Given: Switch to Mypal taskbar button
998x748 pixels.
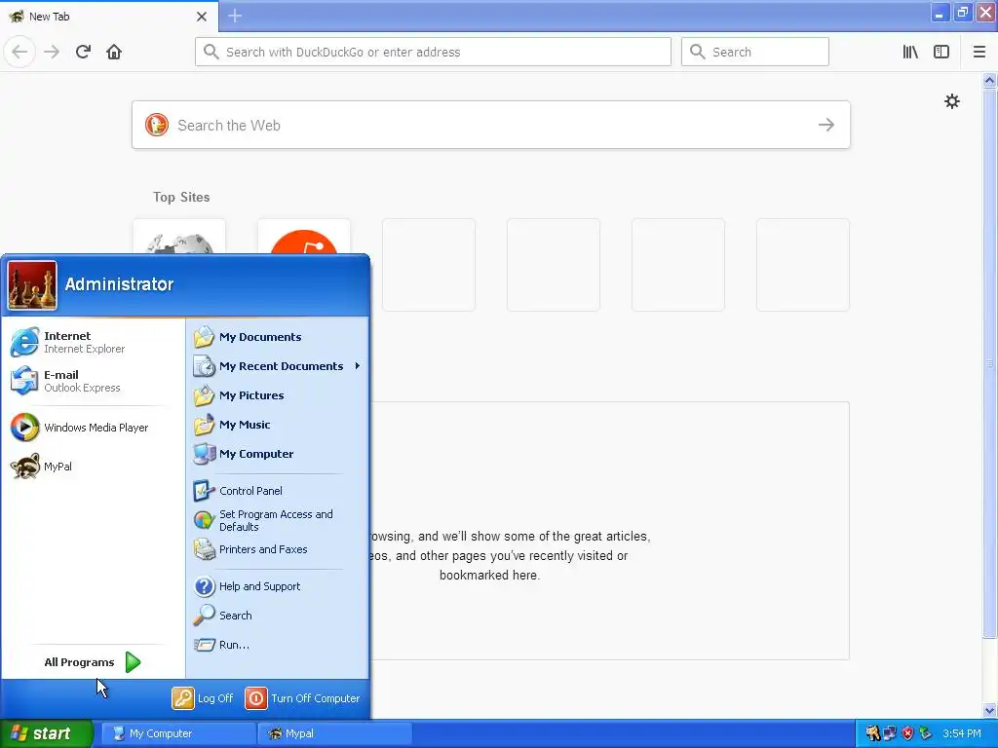Looking at the screenshot, I should [x=335, y=733].
